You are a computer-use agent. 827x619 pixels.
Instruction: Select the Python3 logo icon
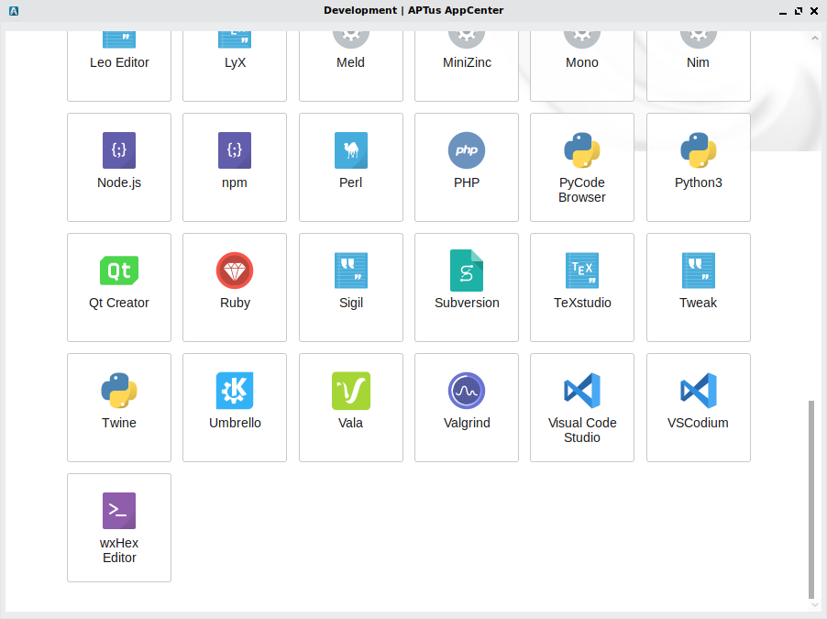(699, 150)
